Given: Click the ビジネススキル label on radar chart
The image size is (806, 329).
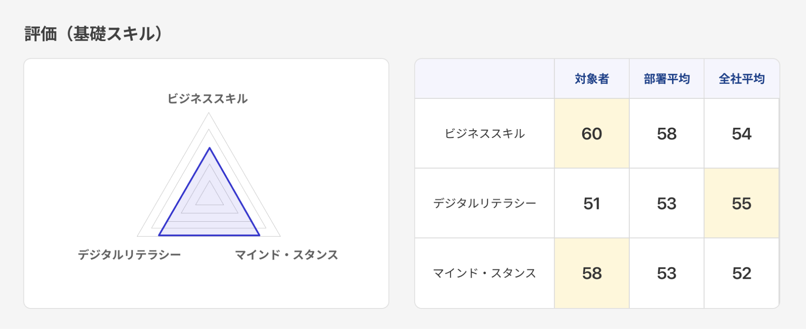Looking at the screenshot, I should click(207, 99).
